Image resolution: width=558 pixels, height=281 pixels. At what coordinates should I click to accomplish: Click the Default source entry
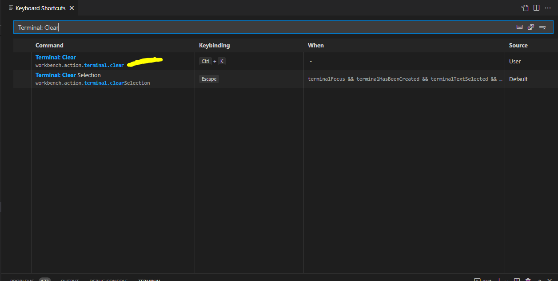point(518,79)
